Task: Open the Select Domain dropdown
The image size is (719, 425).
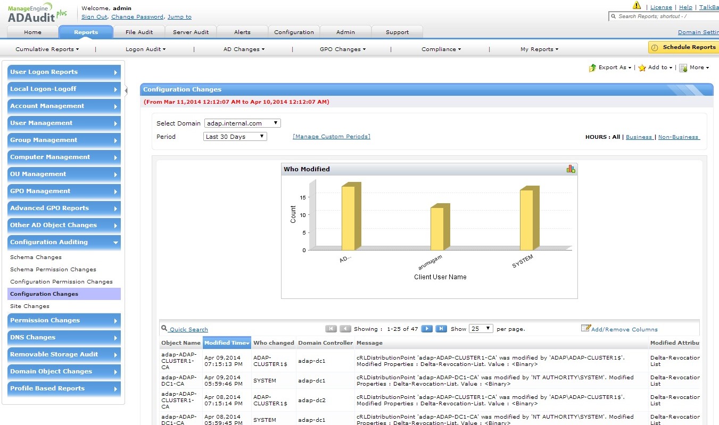Action: (x=242, y=123)
